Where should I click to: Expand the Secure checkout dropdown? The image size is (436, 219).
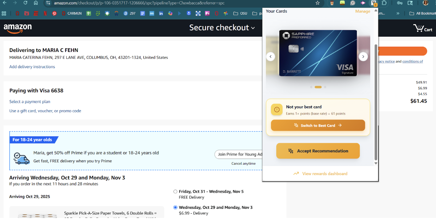222,28
